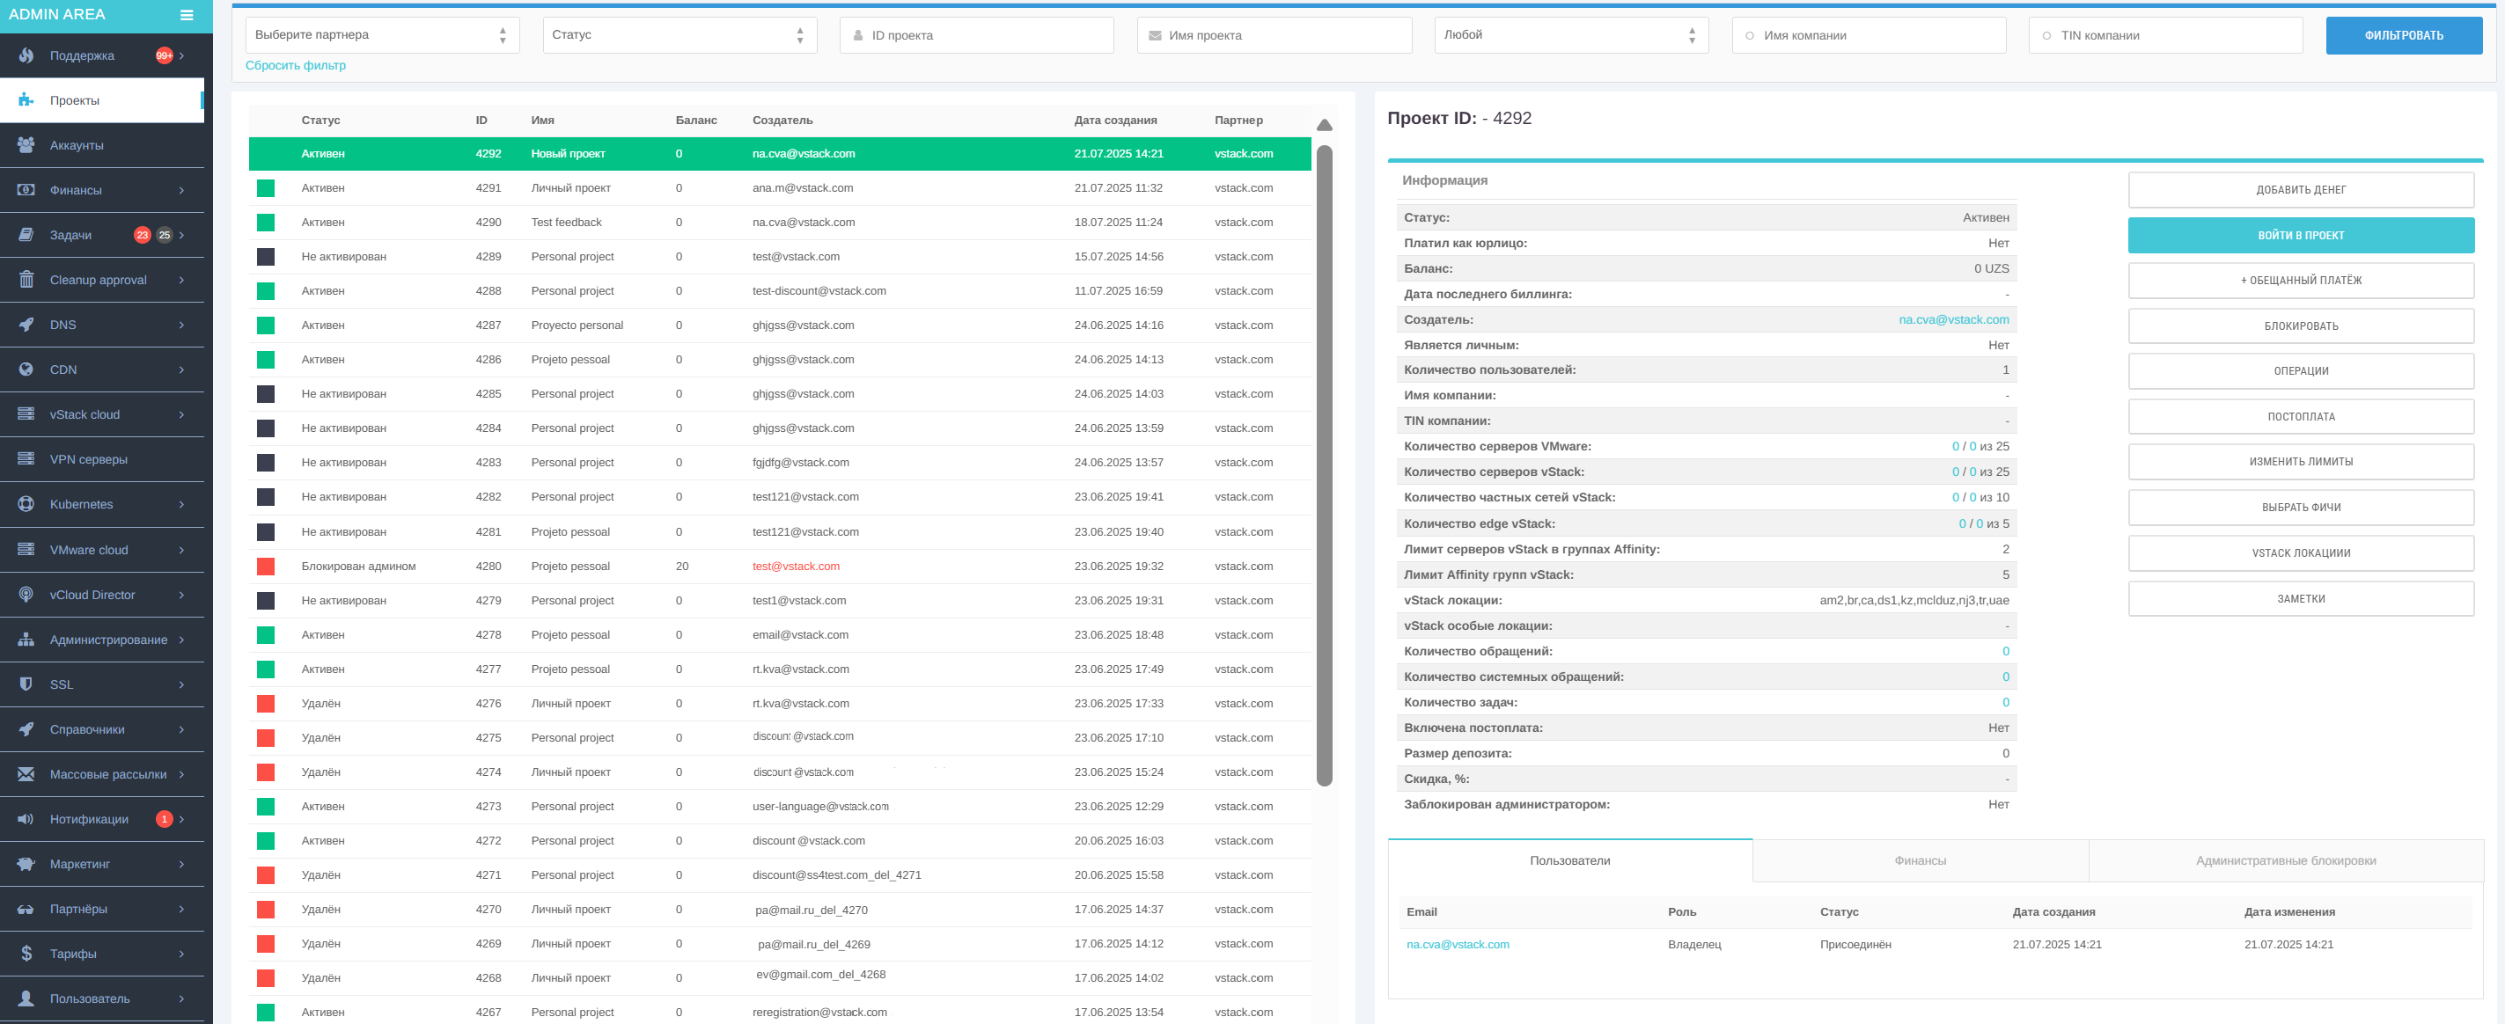Image resolution: width=2505 pixels, height=1024 pixels.
Task: Open VPN серверы menu item
Action: (x=102, y=459)
